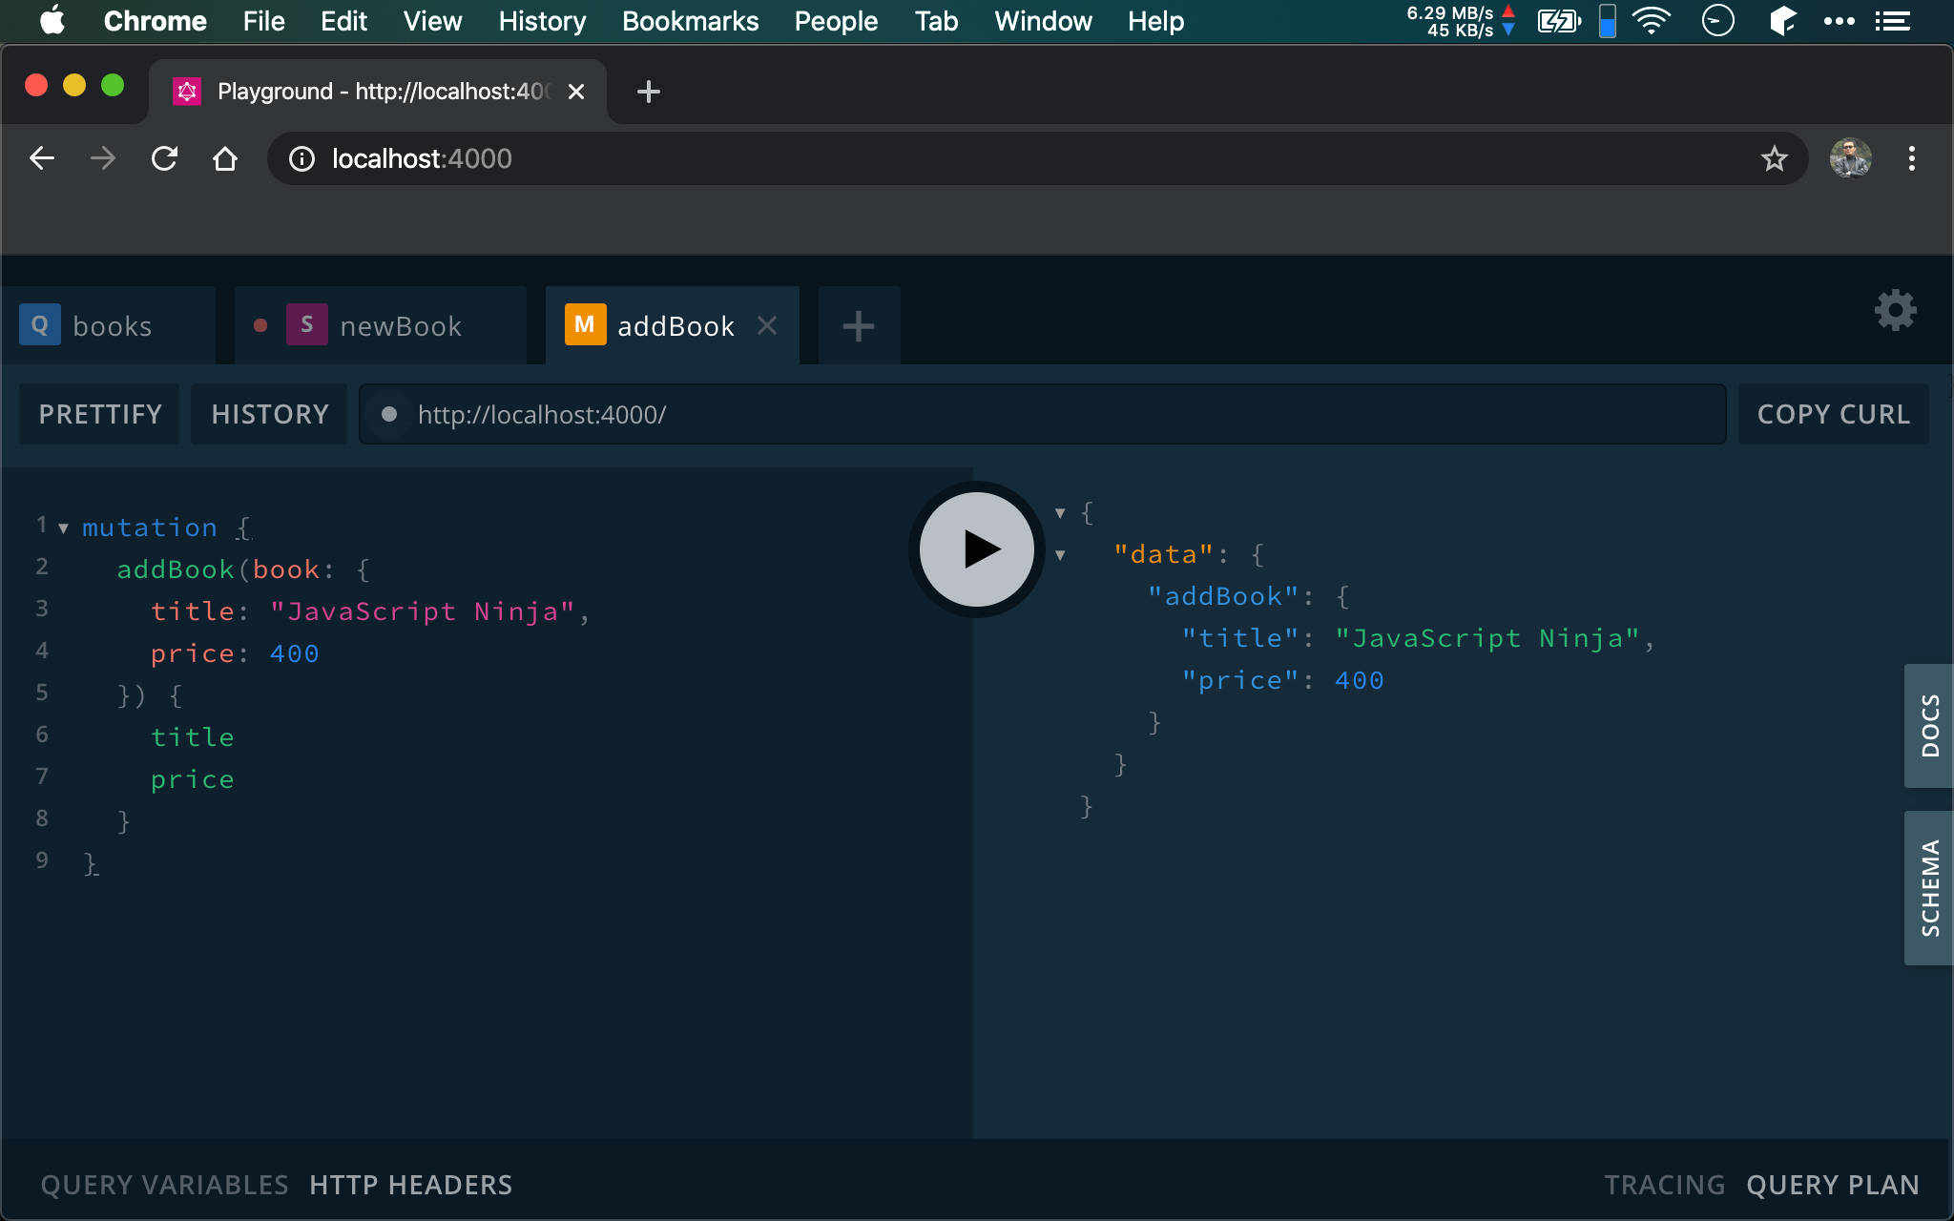This screenshot has width=1954, height=1221.
Task: Open HISTORY panel
Action: (x=270, y=414)
